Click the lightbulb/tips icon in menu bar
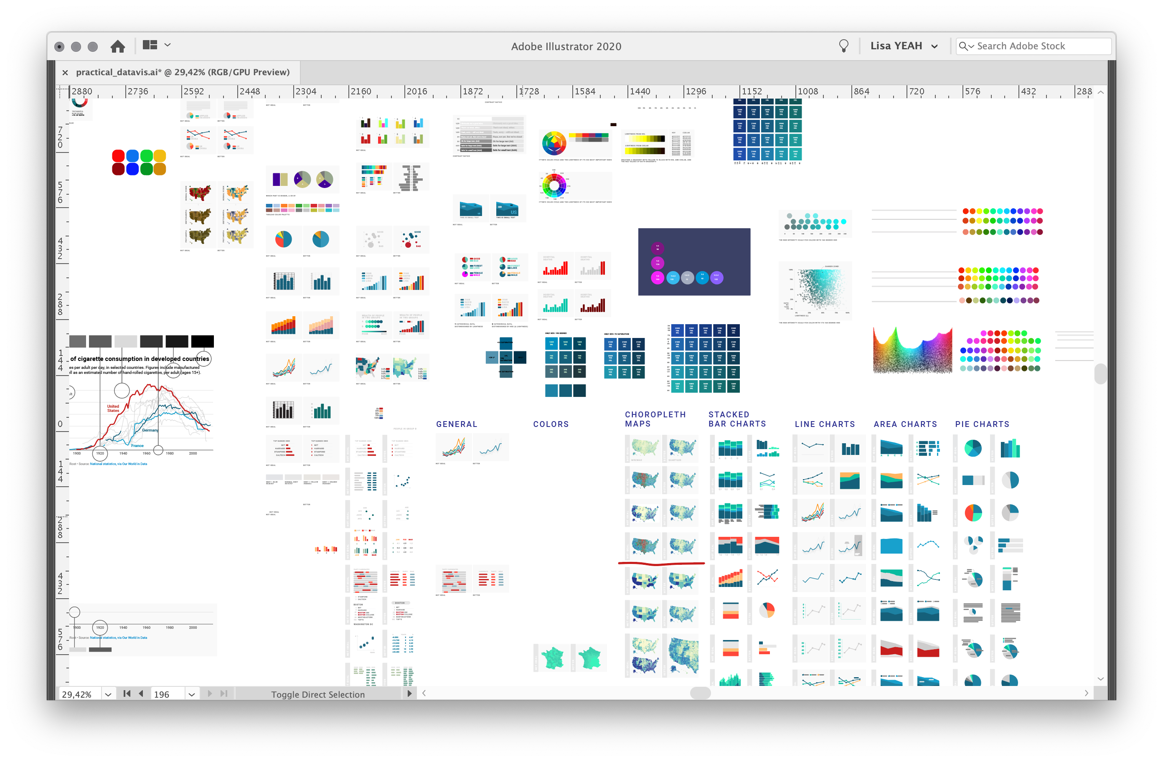Viewport: 1163px width, 762px height. click(842, 45)
